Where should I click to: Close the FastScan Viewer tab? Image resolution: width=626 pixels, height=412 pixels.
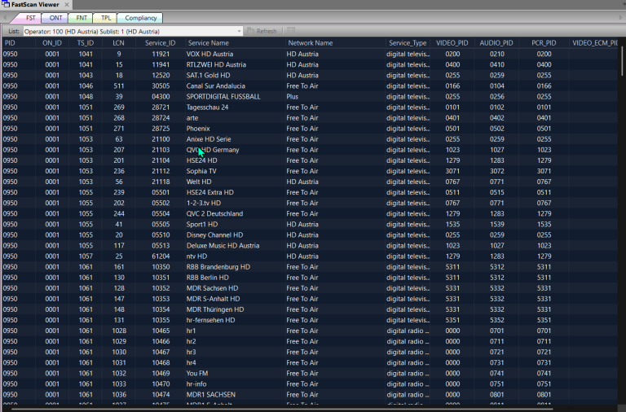point(67,5)
